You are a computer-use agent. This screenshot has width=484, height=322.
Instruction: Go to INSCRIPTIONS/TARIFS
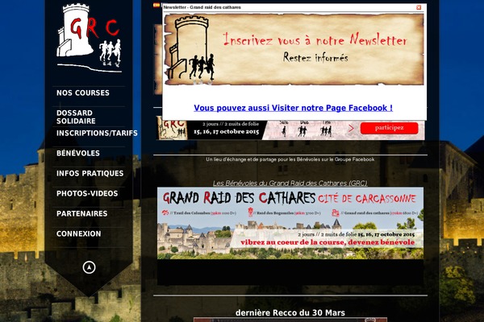click(97, 133)
